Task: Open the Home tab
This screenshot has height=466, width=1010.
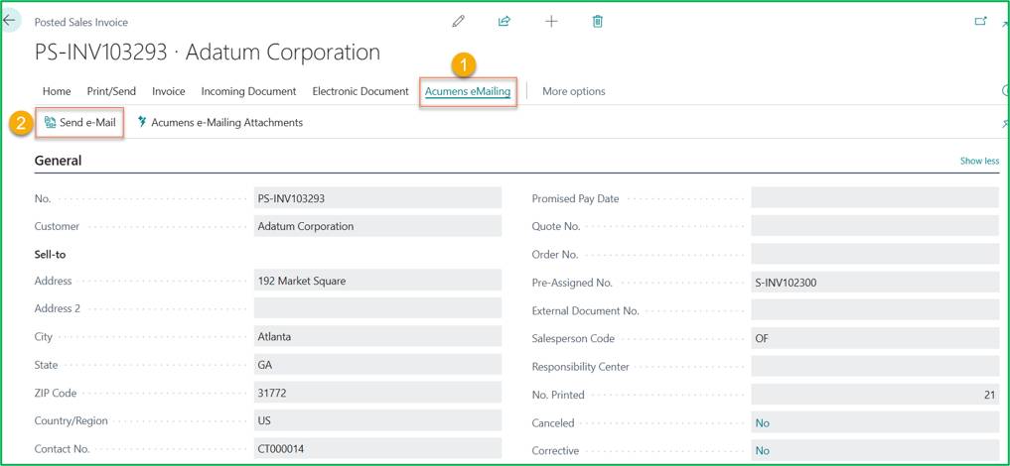Action: point(57,91)
